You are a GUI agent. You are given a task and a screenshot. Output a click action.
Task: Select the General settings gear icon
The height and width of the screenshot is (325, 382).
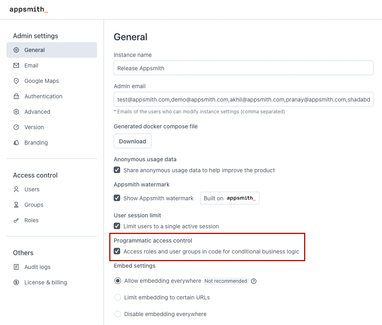point(16,50)
